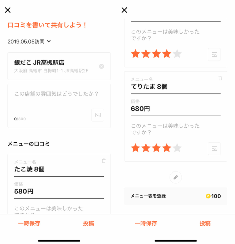
Task: Open メニュー表を登録 row
Action: click(x=175, y=196)
